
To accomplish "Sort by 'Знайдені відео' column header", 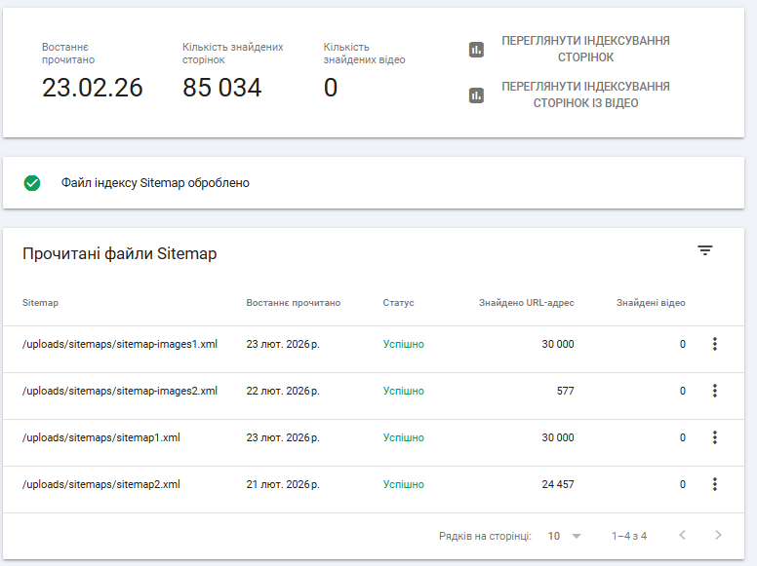I will tap(650, 303).
